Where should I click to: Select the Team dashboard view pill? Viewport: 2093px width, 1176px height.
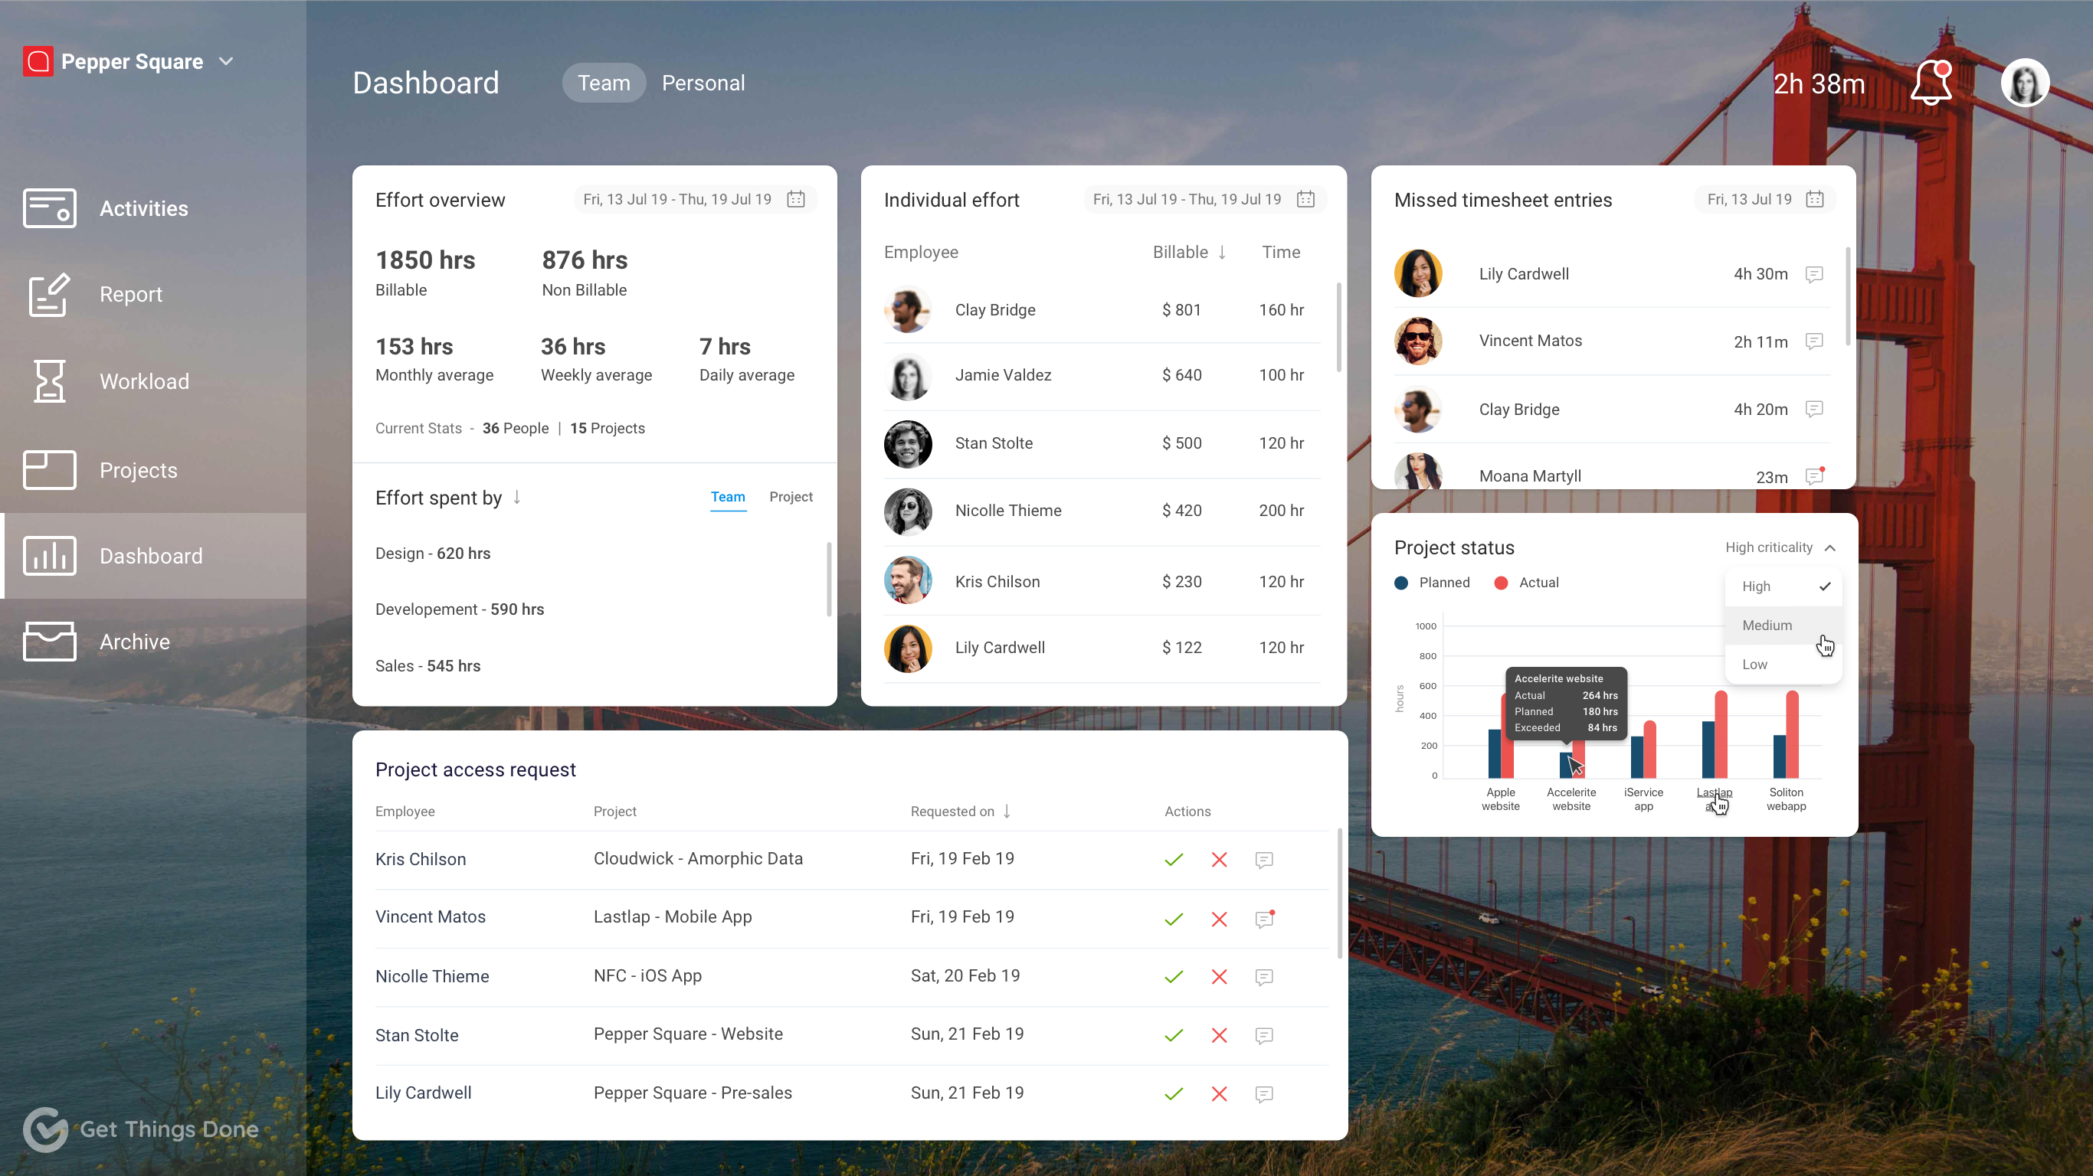(x=603, y=83)
